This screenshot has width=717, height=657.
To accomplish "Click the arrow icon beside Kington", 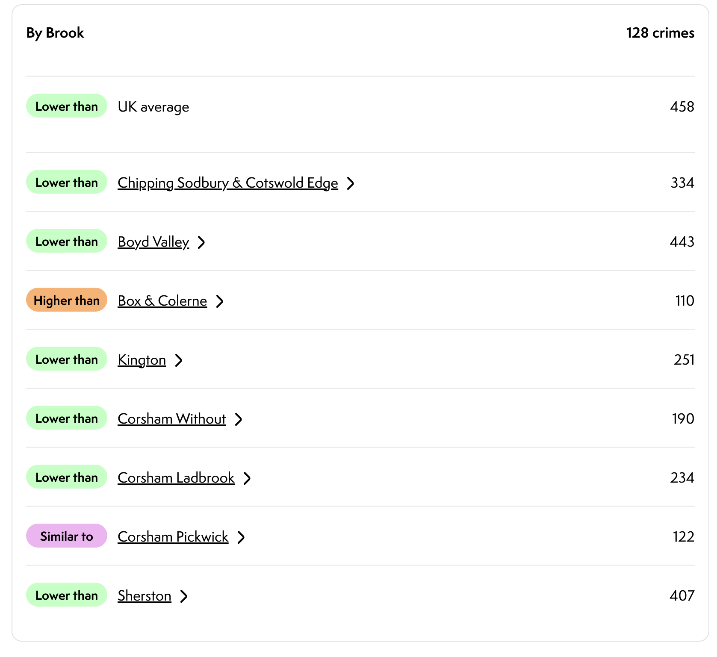I will point(179,360).
